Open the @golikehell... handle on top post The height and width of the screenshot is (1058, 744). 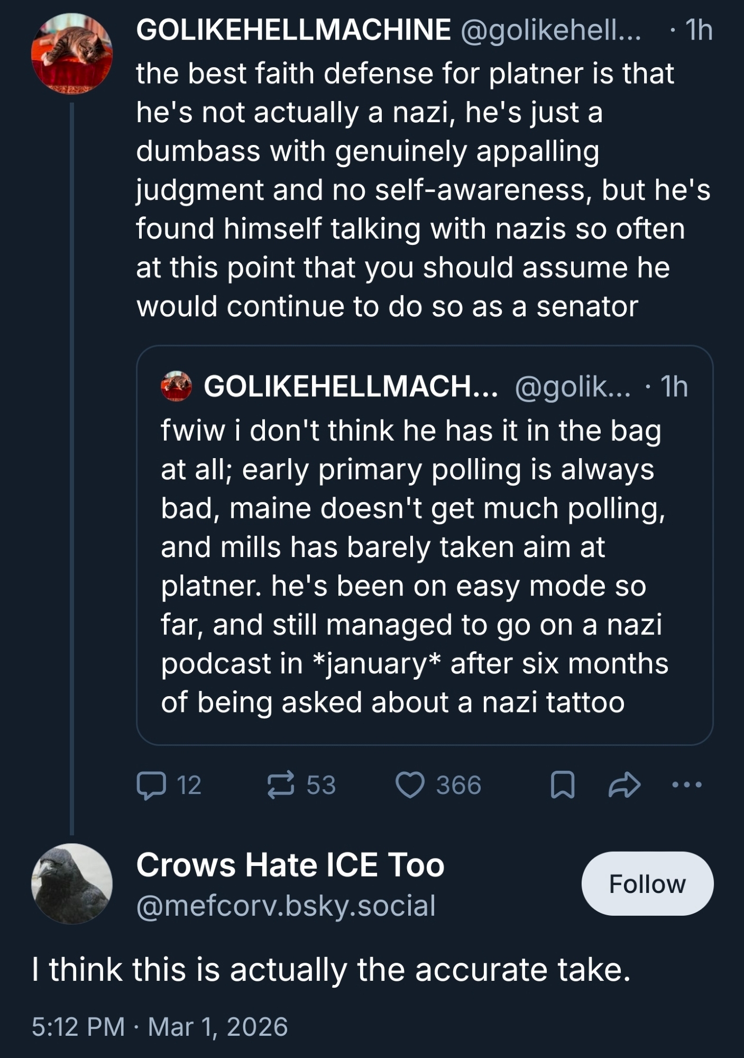coord(550,30)
